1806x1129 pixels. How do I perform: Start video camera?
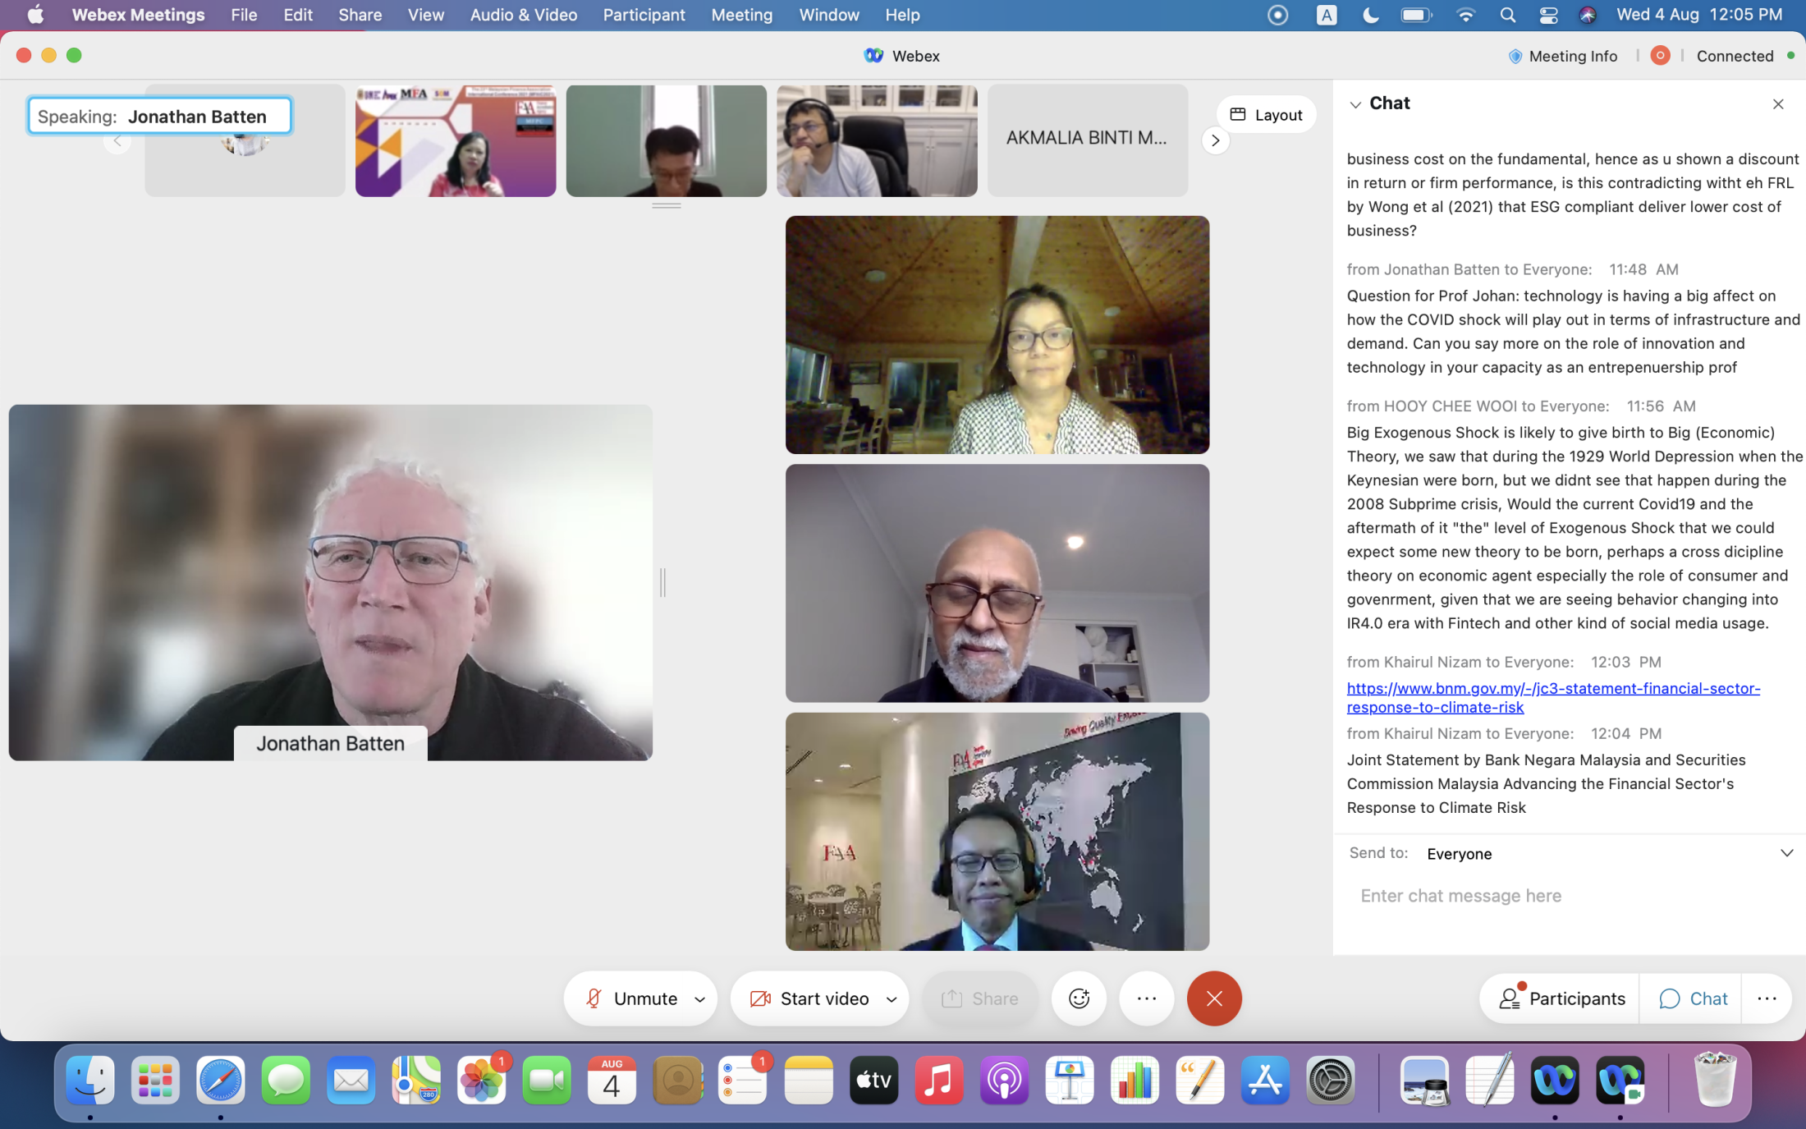pos(809,998)
